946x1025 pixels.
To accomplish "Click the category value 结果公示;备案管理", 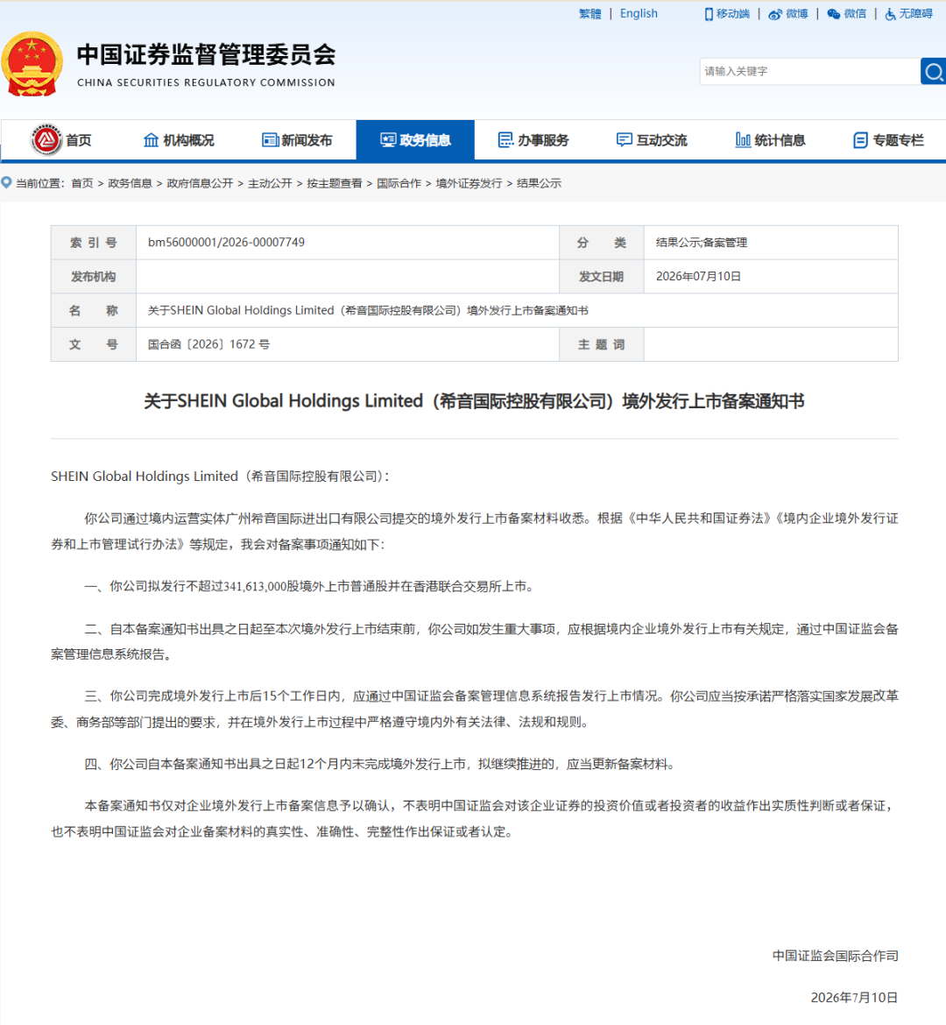I will (702, 243).
